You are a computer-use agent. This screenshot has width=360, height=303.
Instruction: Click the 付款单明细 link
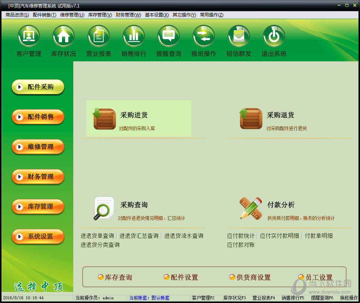319,236
